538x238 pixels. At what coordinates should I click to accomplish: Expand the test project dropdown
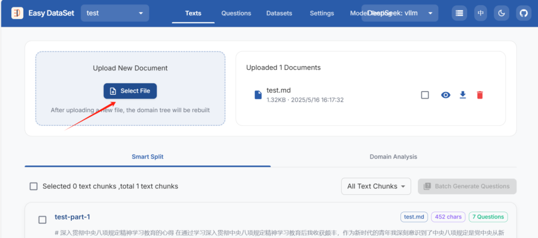[x=115, y=13]
